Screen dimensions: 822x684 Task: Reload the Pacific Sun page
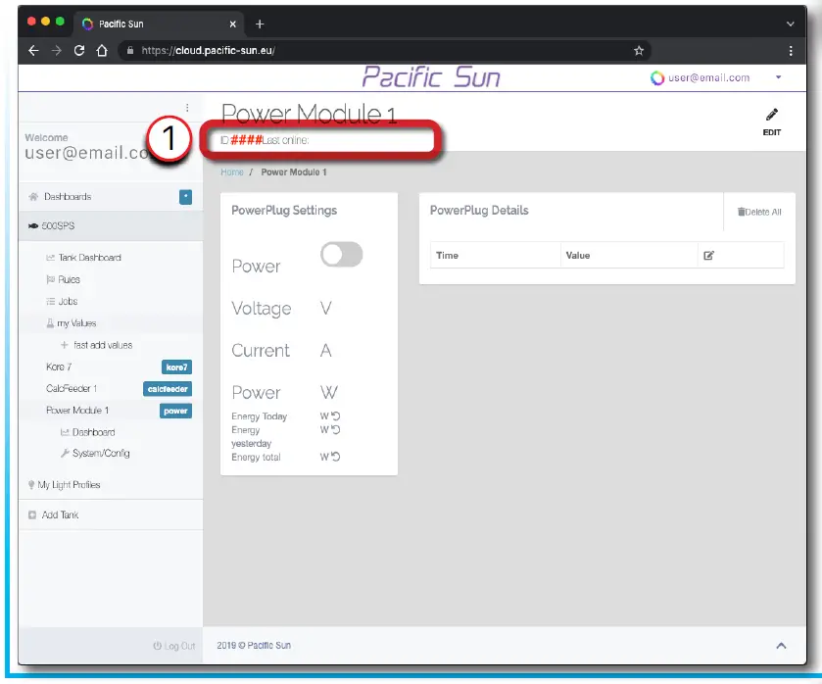click(x=79, y=50)
